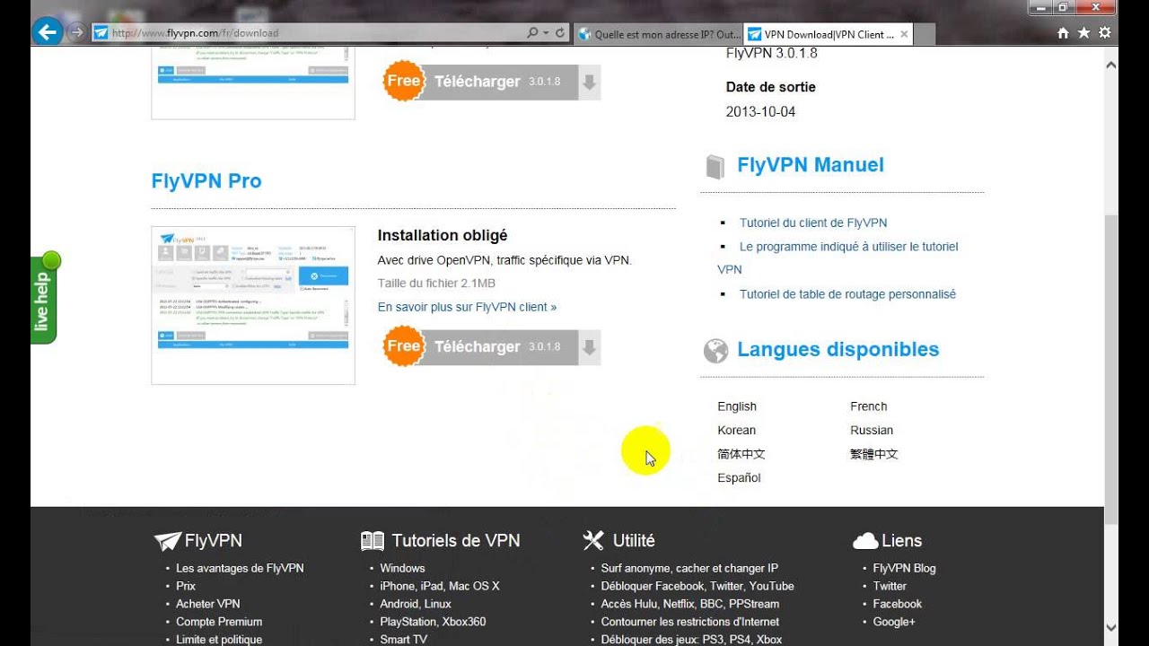Screen dimensions: 1149x646
Task: Select Español language
Action: tap(740, 478)
